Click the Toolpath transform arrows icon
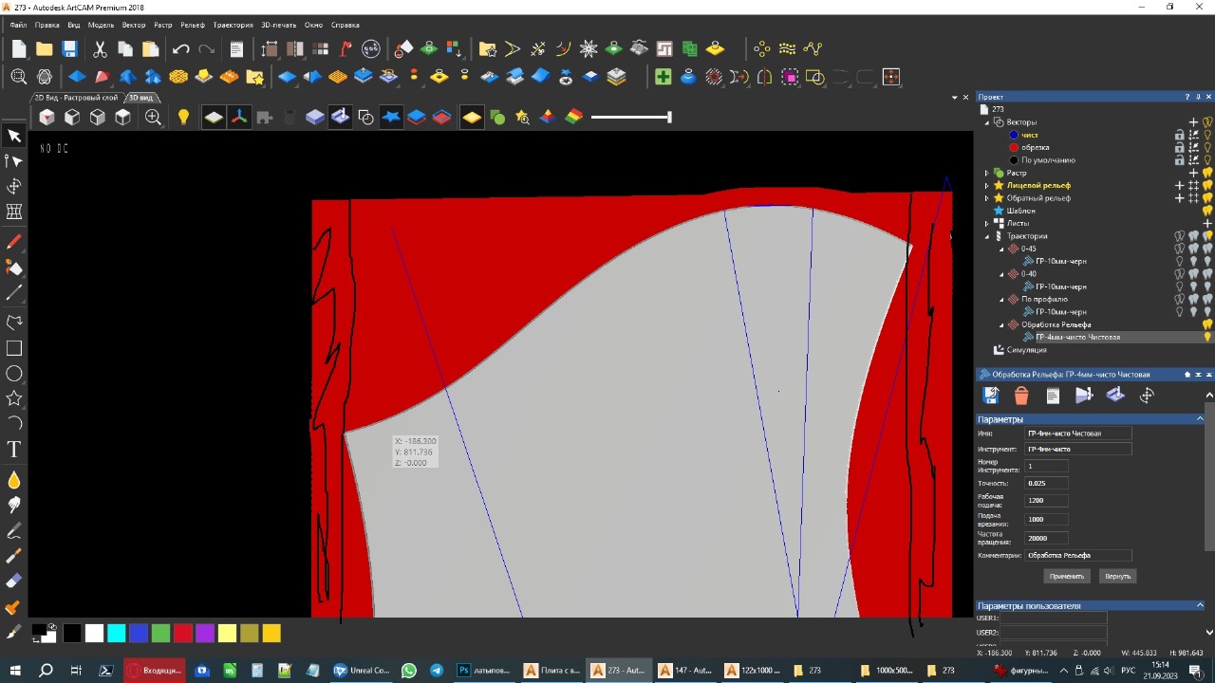The width and height of the screenshot is (1215, 683). (1147, 396)
